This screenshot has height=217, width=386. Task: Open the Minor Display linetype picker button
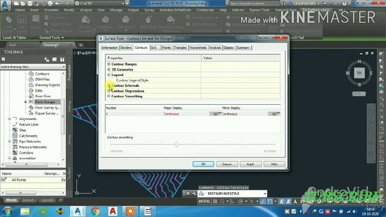coord(274,114)
